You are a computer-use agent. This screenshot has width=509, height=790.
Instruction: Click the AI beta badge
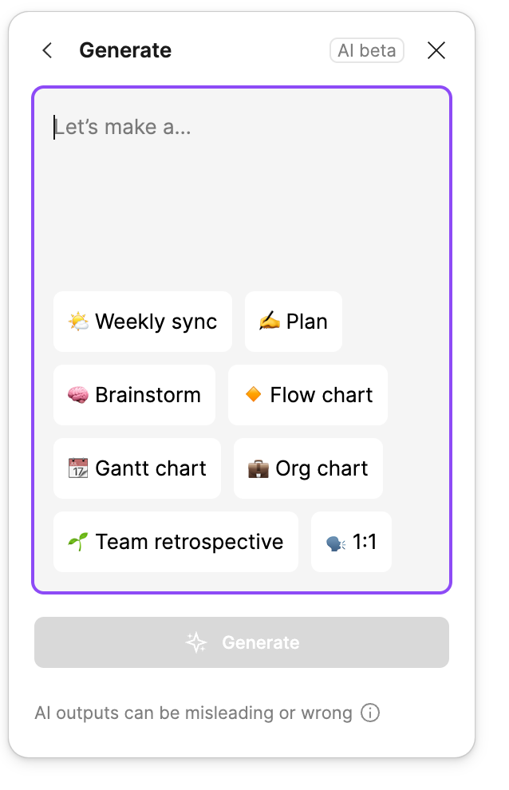[x=367, y=50]
